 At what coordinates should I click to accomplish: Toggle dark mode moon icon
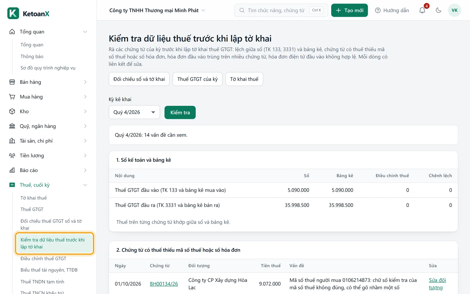coord(439,10)
